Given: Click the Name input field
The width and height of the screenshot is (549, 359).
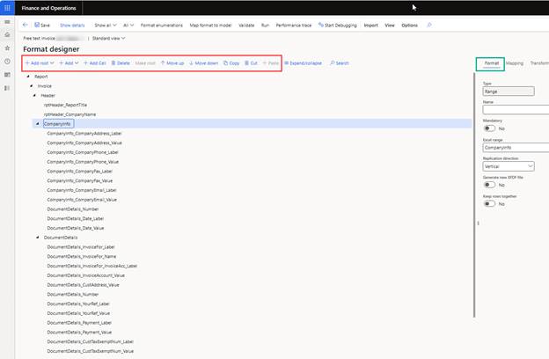Looking at the screenshot, I should coord(516,110).
